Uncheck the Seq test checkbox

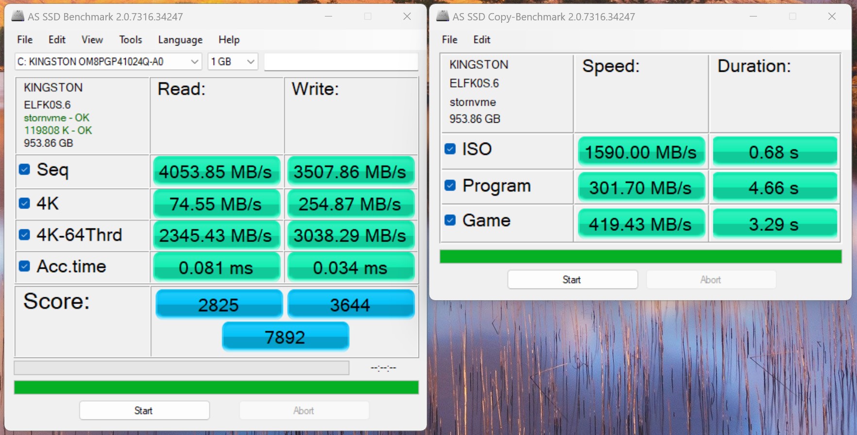(x=24, y=169)
